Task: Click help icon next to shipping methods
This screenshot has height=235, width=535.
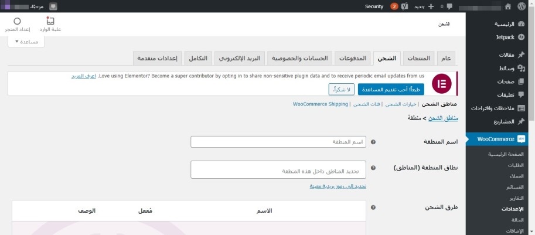Action: click(x=373, y=207)
